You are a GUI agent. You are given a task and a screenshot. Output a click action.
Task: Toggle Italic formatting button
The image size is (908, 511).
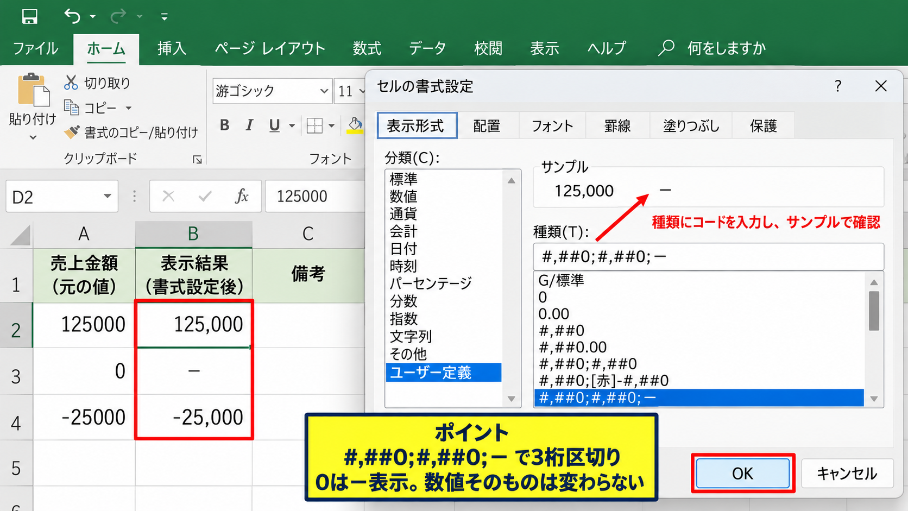[x=249, y=125]
